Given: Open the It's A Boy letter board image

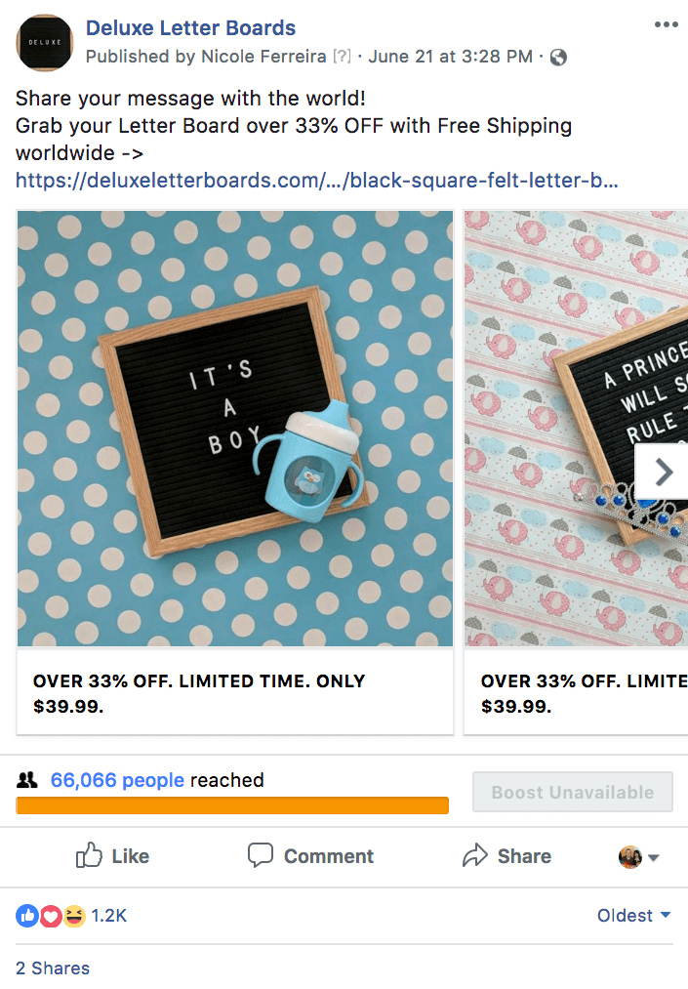Looking at the screenshot, I should click(235, 429).
